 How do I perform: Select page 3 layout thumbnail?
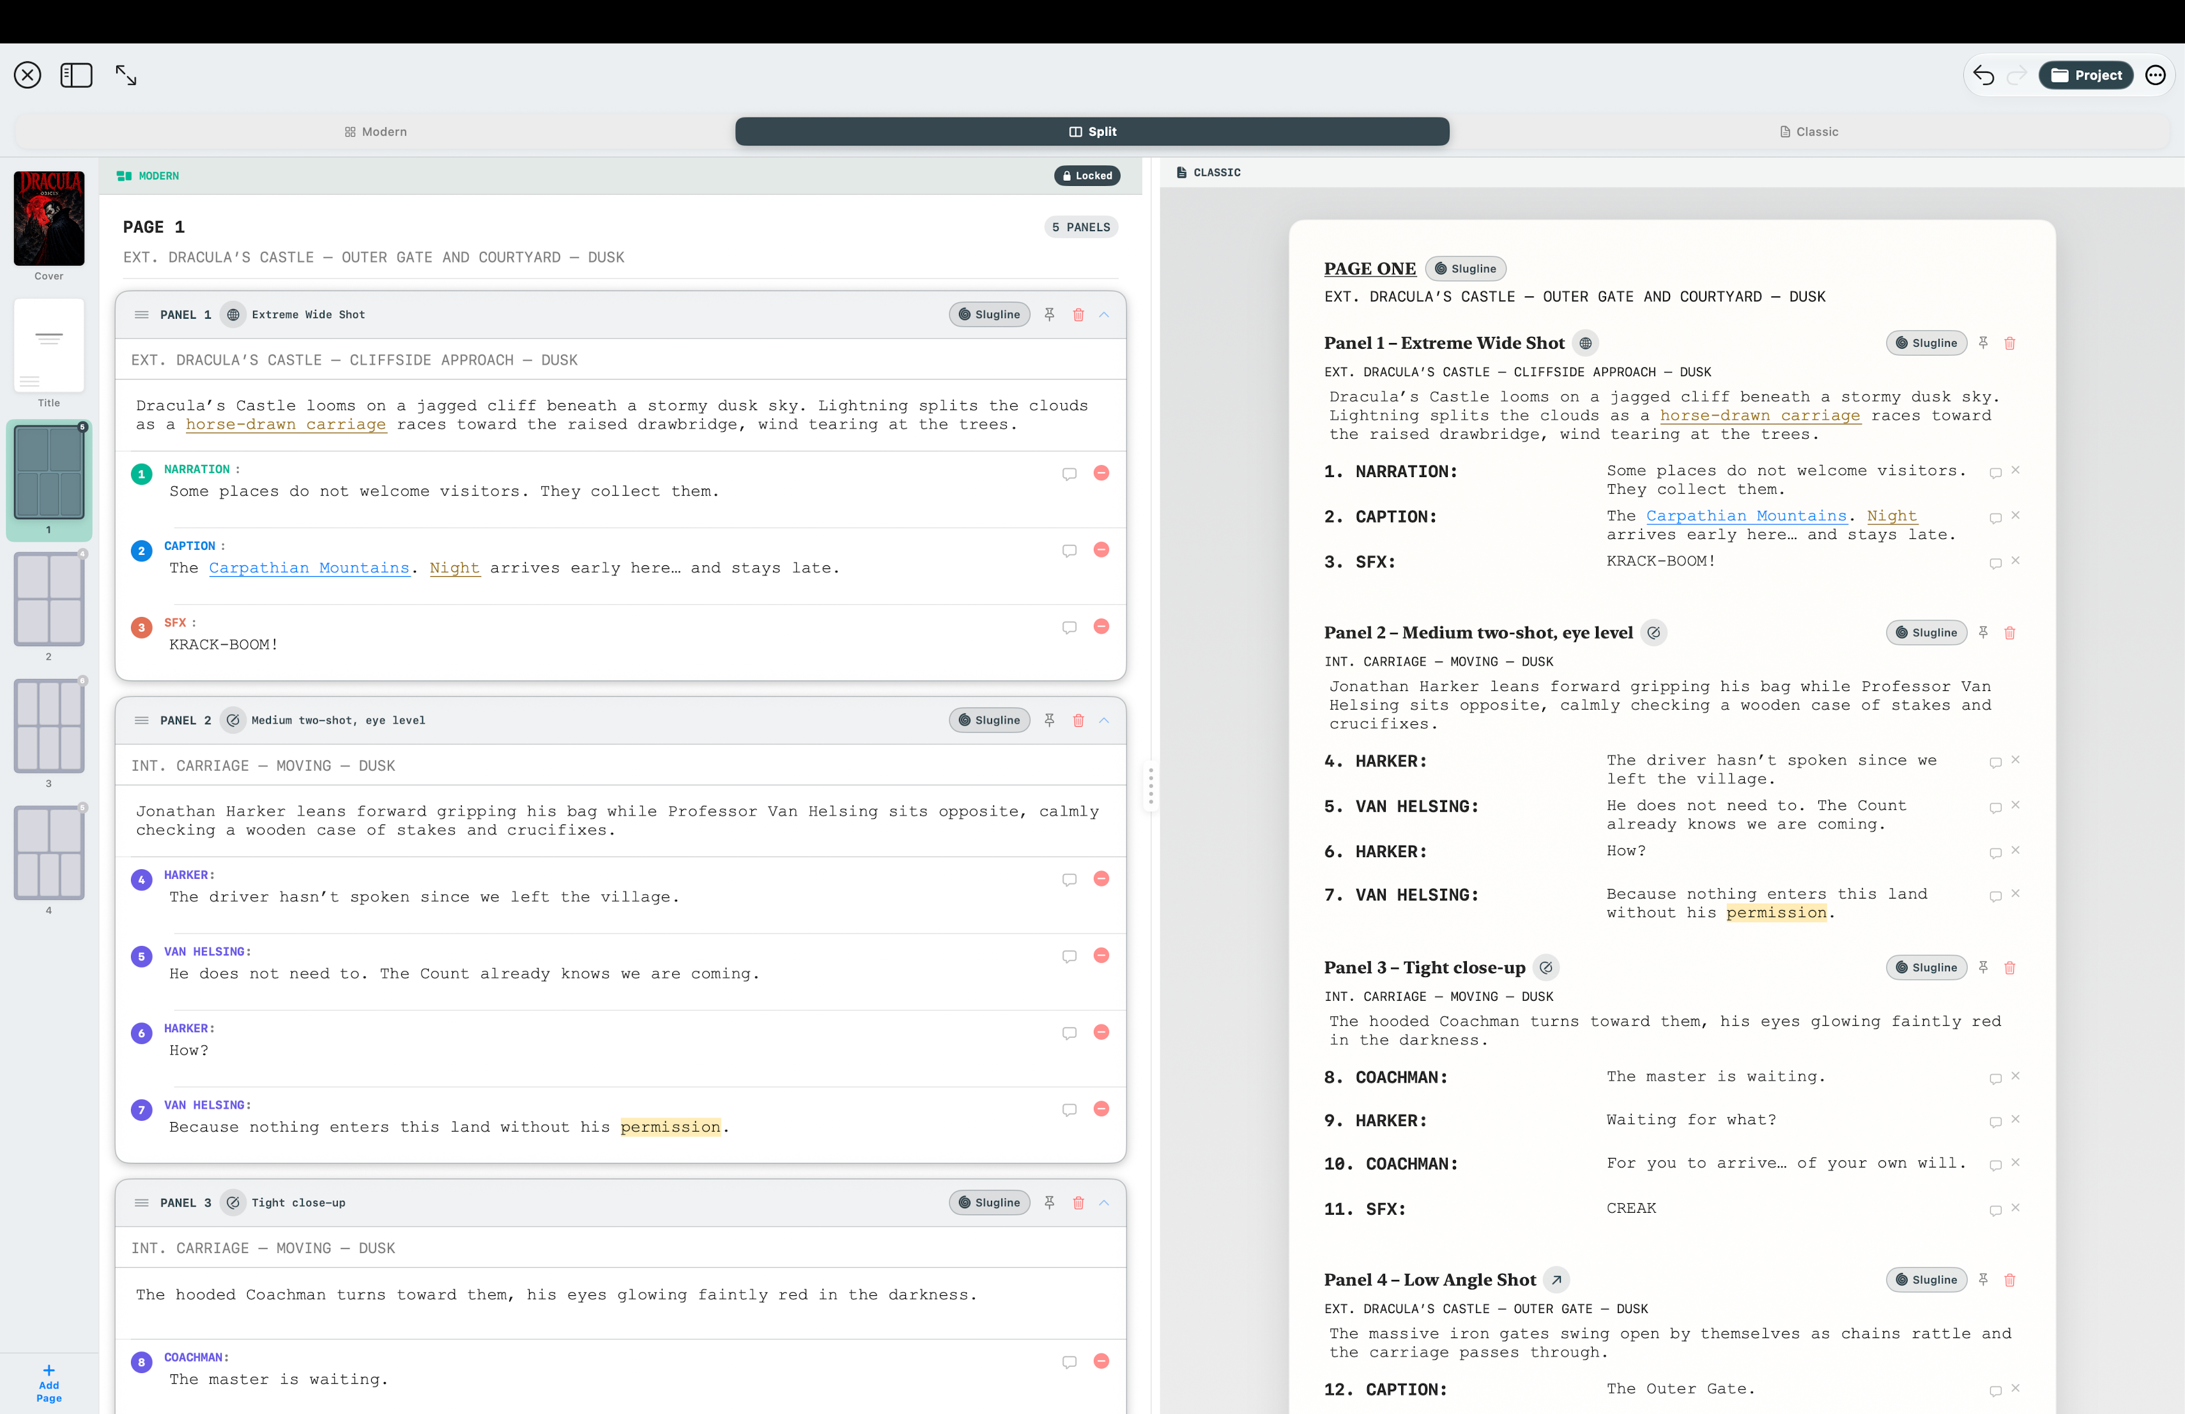coord(49,726)
